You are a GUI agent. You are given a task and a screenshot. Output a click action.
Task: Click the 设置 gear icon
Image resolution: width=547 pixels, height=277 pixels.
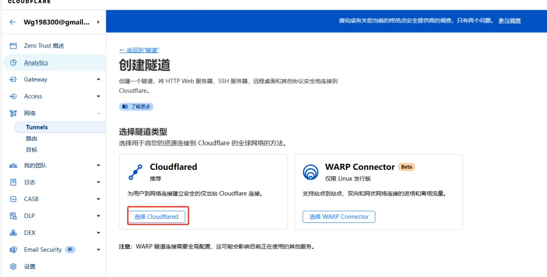[x=13, y=267]
